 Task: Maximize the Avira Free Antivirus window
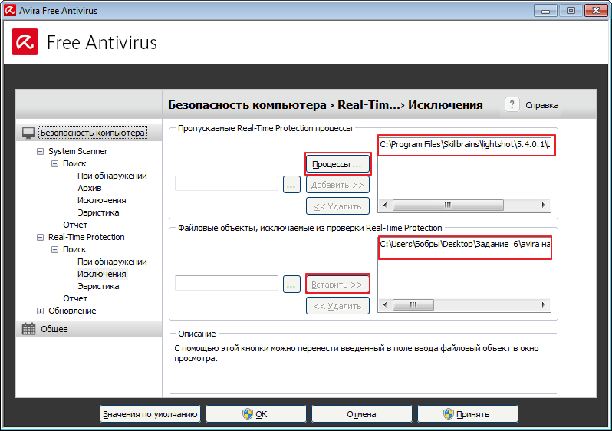(x=571, y=11)
